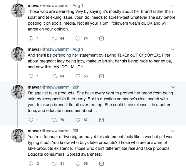This screenshot has height=168, width=186.
Task: Retweet the tweet with 44 retweets
Action: point(55,38)
